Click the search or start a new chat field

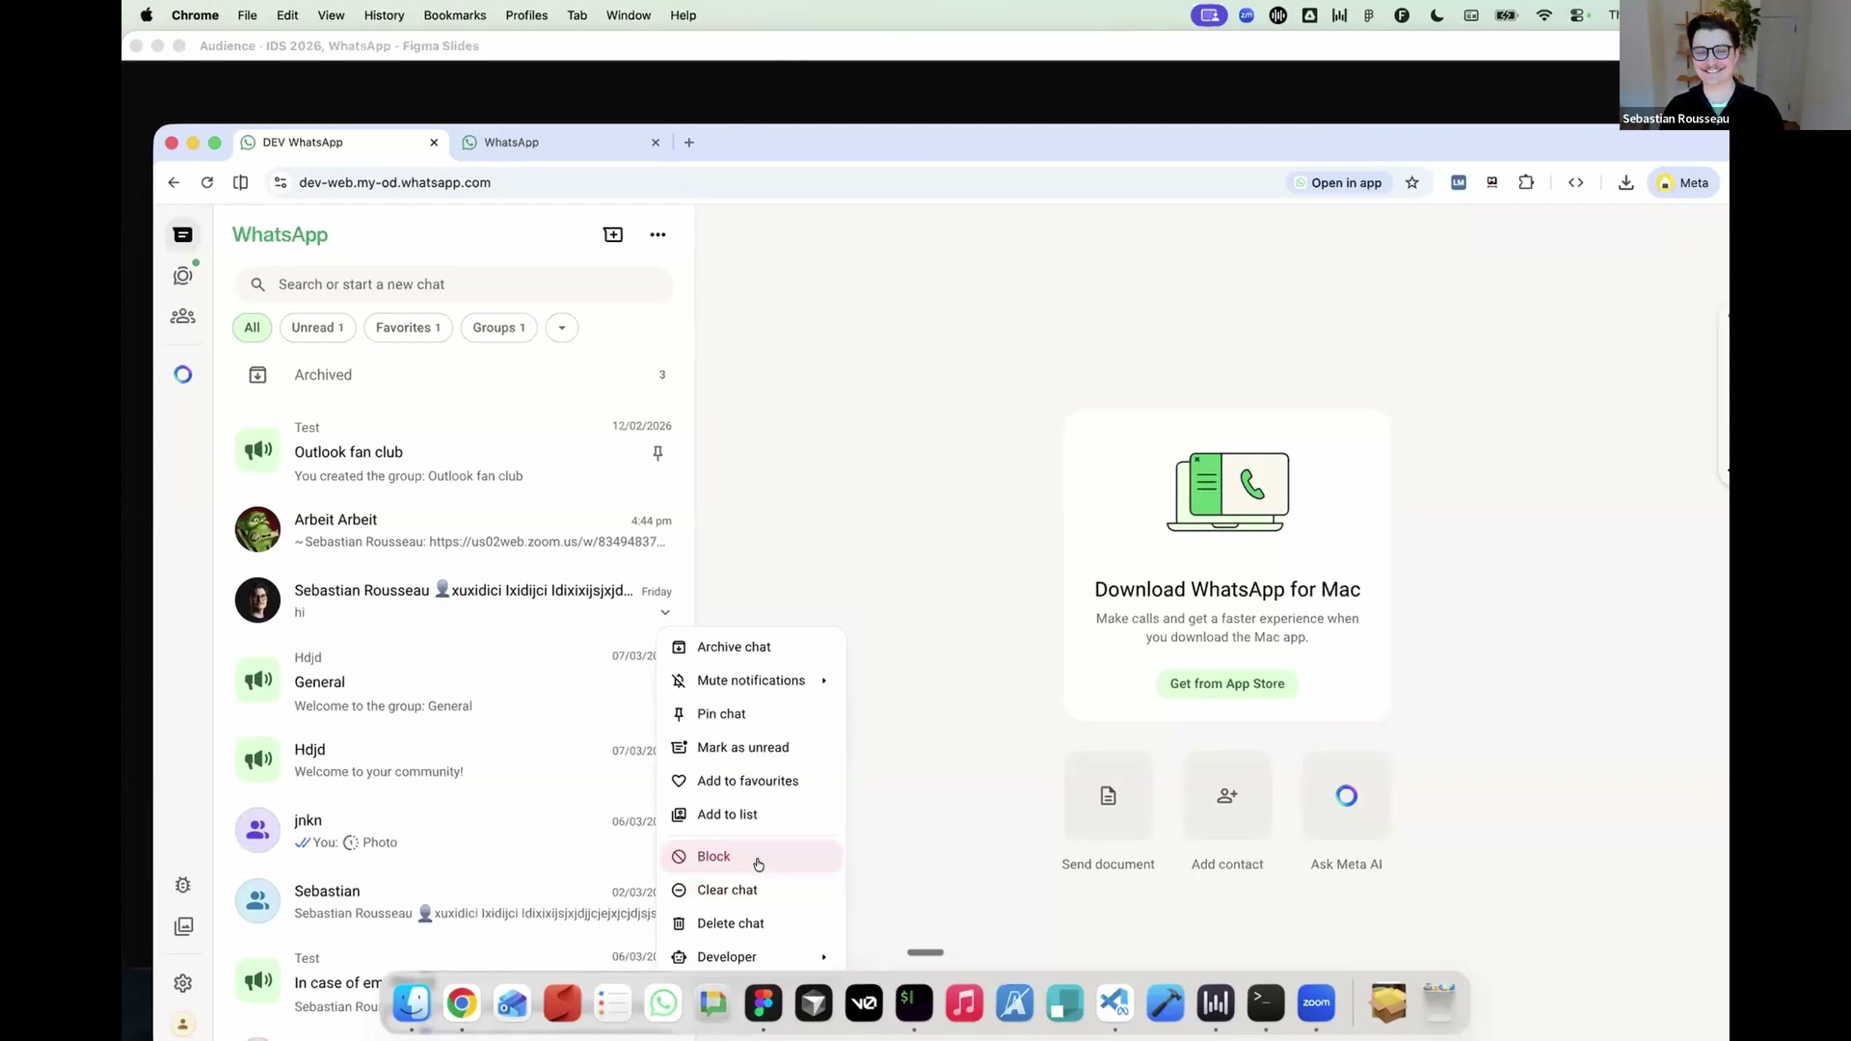(454, 284)
